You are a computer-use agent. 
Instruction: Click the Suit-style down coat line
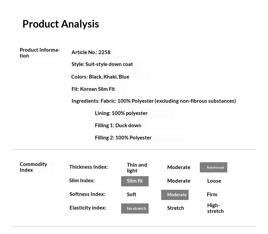coord(102,64)
